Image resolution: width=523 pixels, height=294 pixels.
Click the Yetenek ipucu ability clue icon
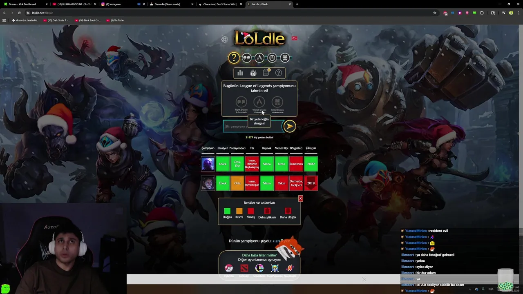pos(259,102)
